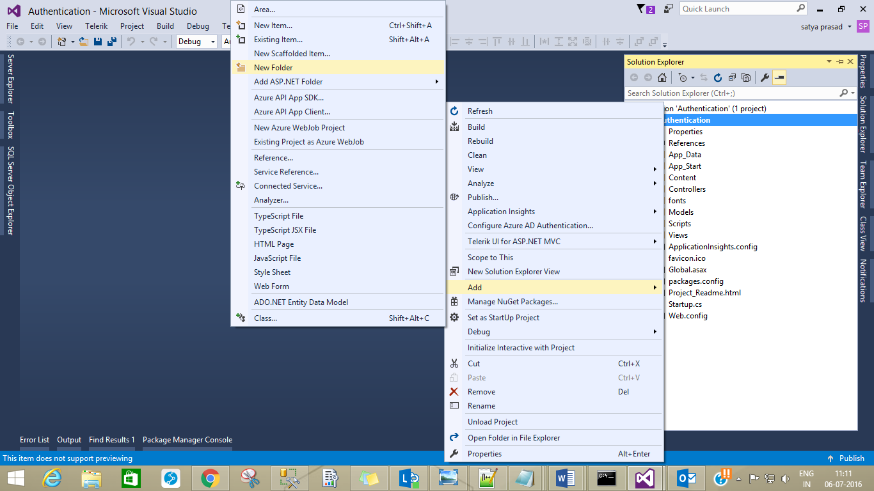Click the Save toolbar icon
This screenshot has width=874, height=491.
click(x=98, y=42)
